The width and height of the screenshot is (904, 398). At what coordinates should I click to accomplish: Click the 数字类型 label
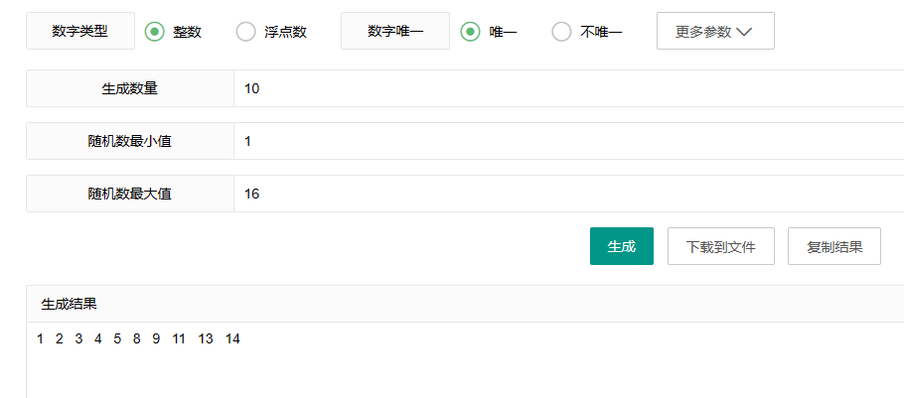[80, 31]
